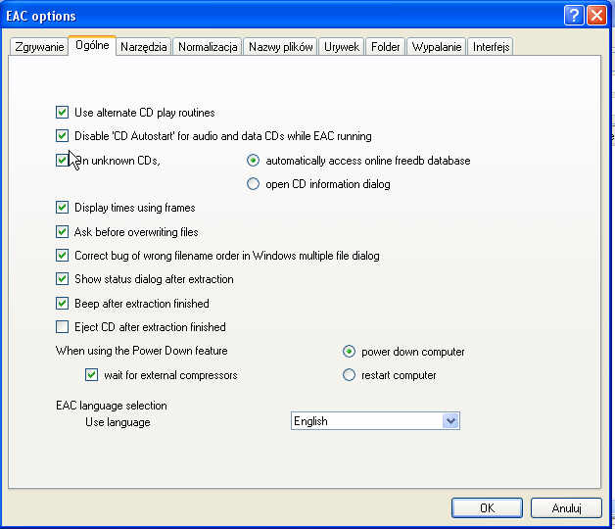Viewport: 615px width, 529px height.
Task: Switch to the Zgrywanie tab
Action: pyautogui.click(x=39, y=47)
